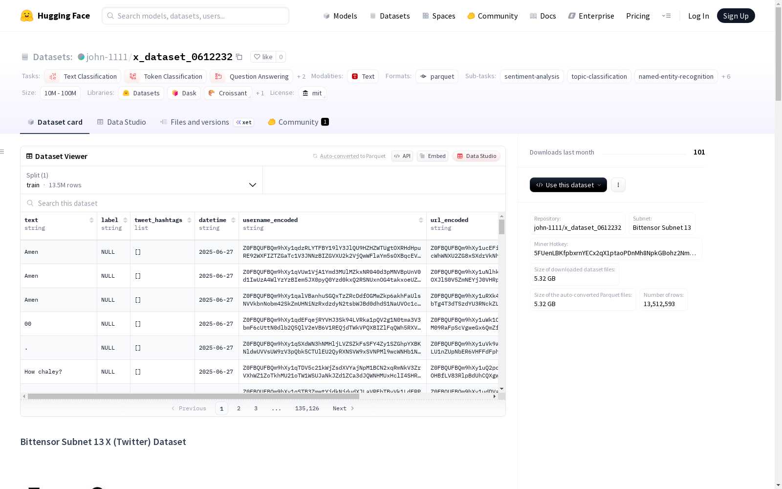This screenshot has height=489, width=782.
Task: Click the sentiment-analysis sub-task tag
Action: click(532, 76)
